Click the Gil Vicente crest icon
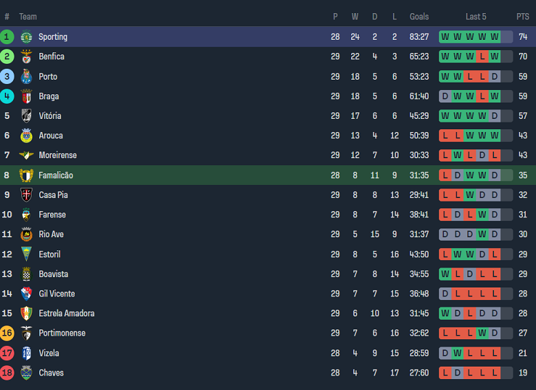 tap(26, 294)
